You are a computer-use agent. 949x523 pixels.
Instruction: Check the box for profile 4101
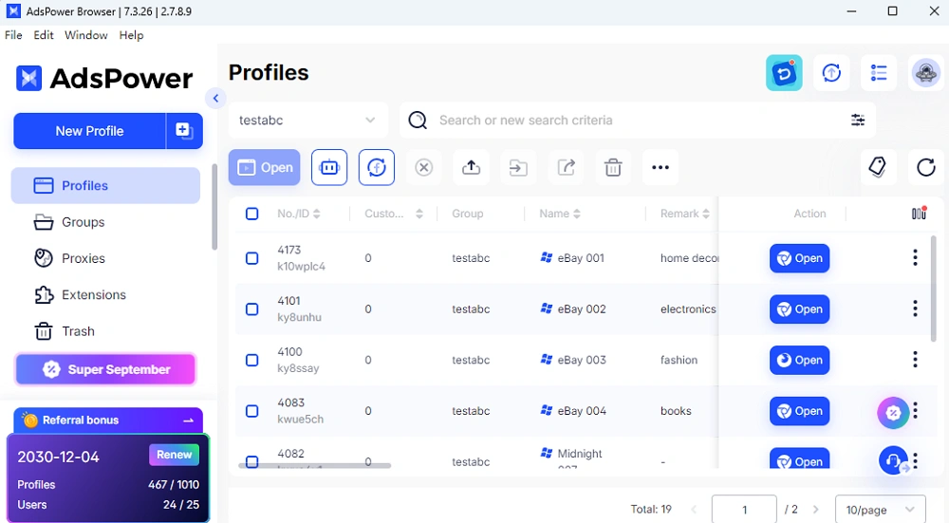coord(251,308)
